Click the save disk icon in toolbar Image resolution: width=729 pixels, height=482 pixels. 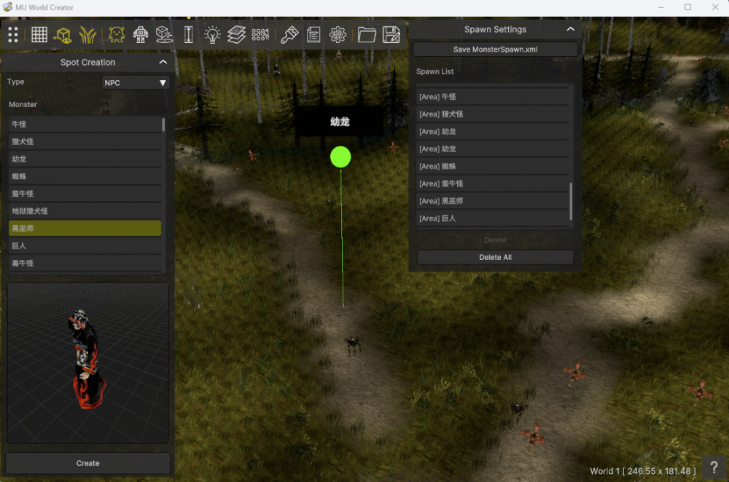click(x=391, y=34)
